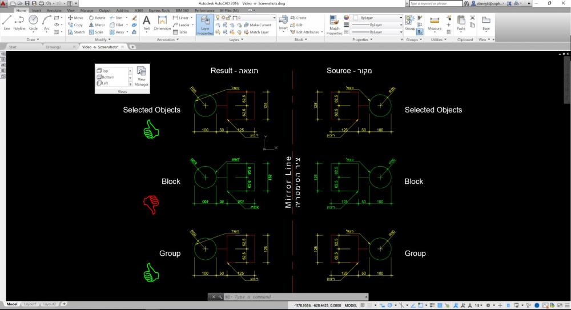Toggle the drawing grid display in status bar

click(363, 304)
